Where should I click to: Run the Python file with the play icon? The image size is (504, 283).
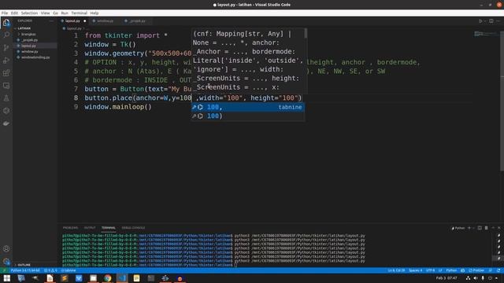click(480, 21)
